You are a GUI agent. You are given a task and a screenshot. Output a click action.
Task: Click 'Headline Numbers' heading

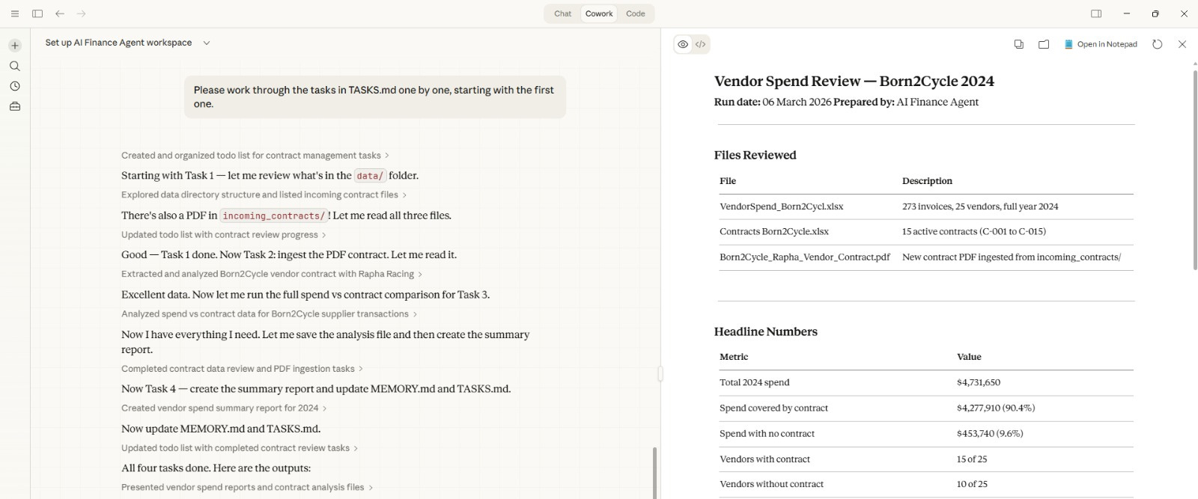tap(766, 331)
